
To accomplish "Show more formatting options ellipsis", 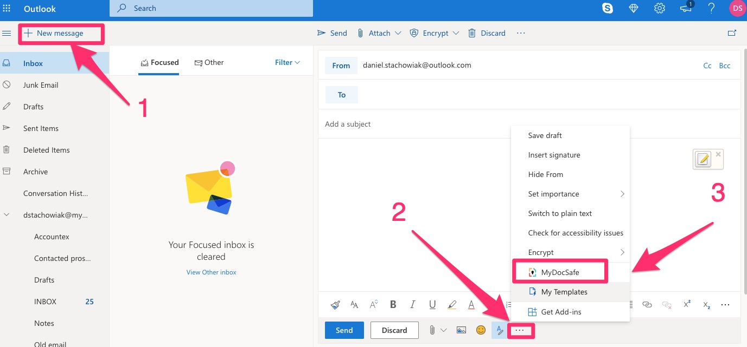I will (725, 305).
